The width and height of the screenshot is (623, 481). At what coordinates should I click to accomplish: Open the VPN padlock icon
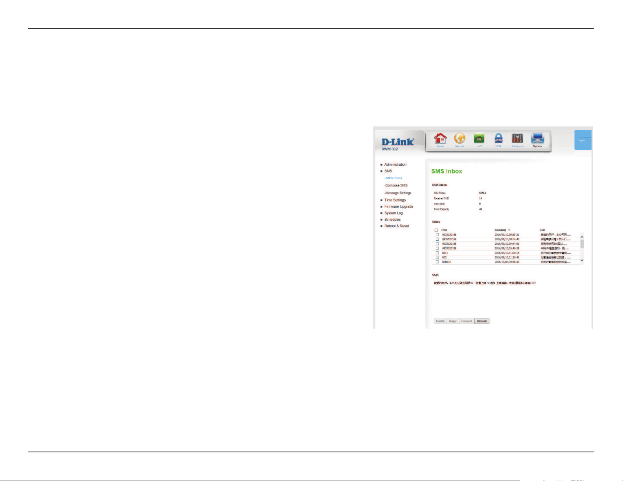click(498, 140)
